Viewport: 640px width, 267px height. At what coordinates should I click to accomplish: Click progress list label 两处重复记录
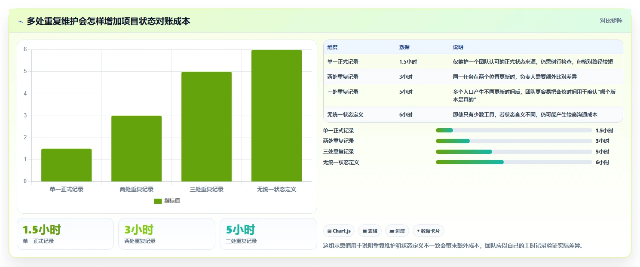(338, 141)
